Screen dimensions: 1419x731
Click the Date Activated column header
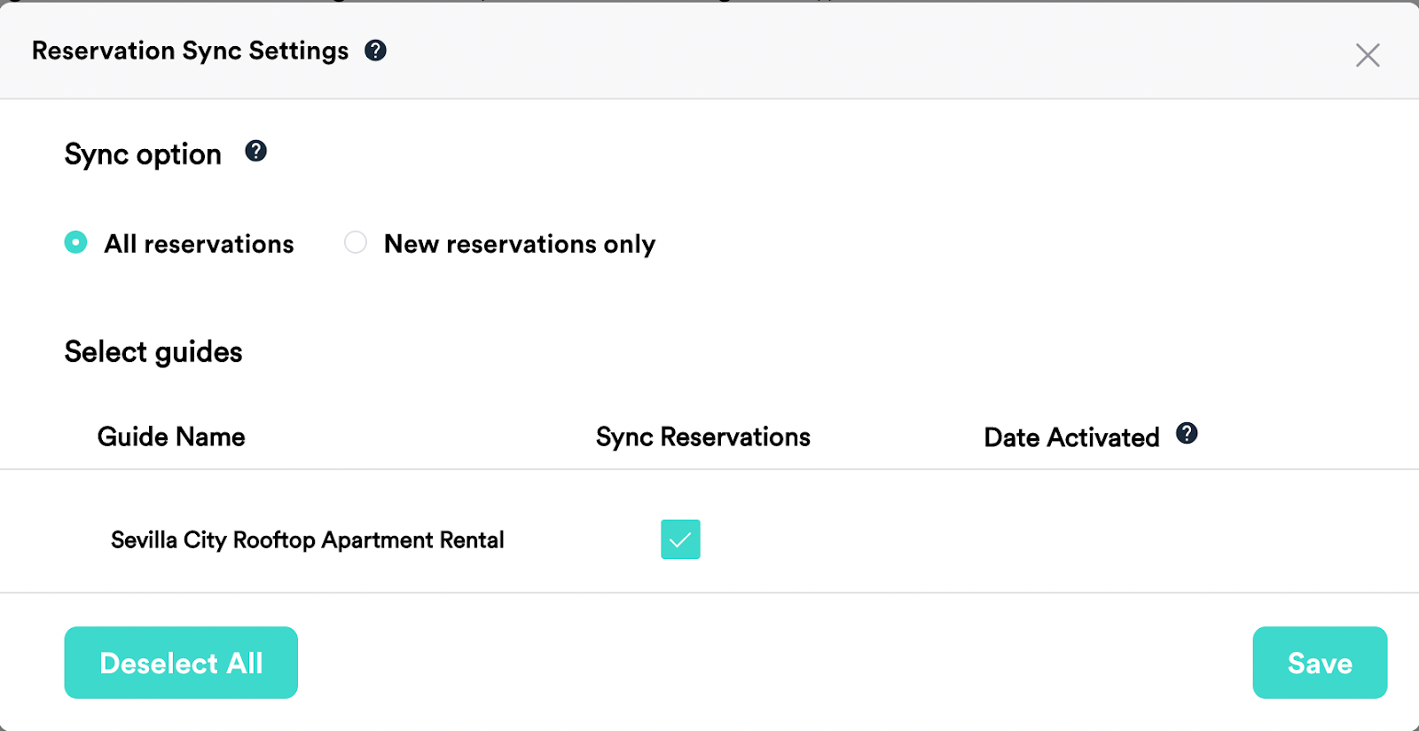click(1071, 437)
